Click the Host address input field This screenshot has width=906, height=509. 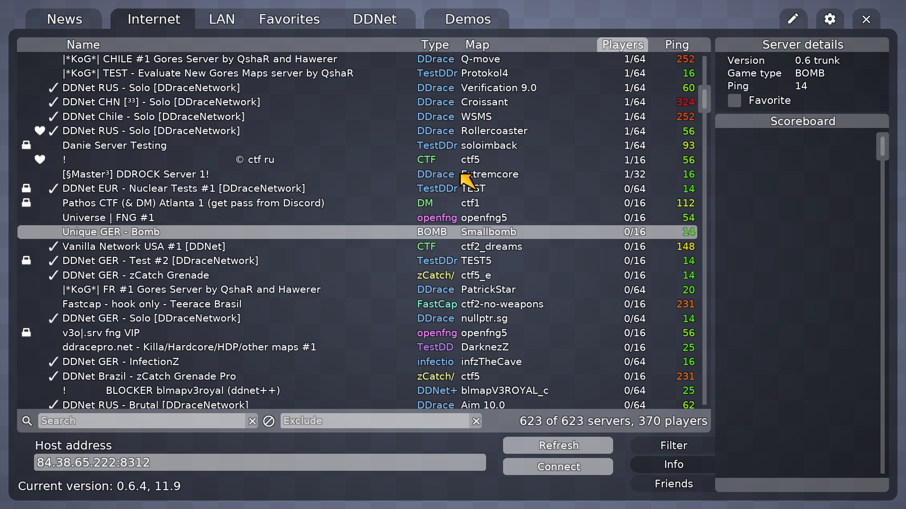[x=260, y=462]
